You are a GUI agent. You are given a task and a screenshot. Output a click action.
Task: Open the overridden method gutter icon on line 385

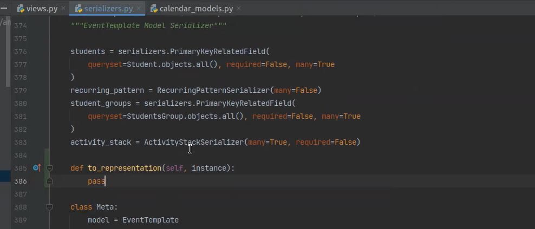point(37,168)
